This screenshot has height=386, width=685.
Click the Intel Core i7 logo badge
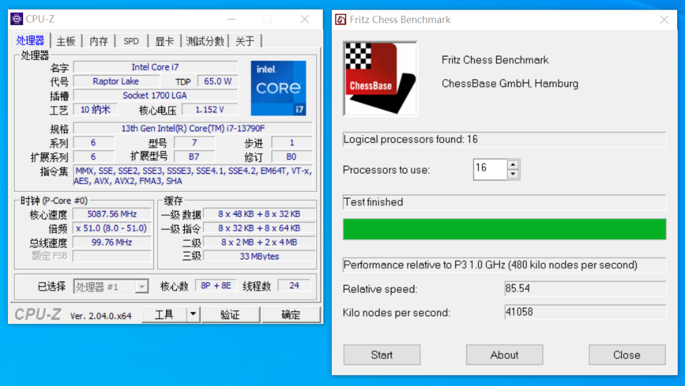click(x=278, y=88)
